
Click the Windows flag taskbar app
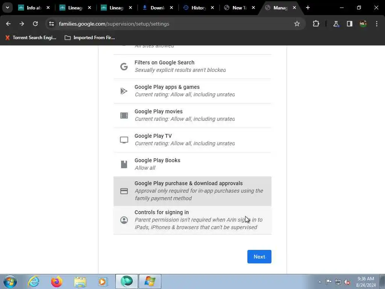point(150,281)
